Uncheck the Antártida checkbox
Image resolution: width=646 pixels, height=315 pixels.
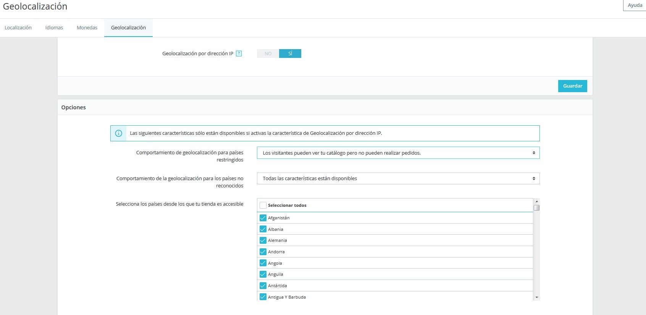[263, 286]
